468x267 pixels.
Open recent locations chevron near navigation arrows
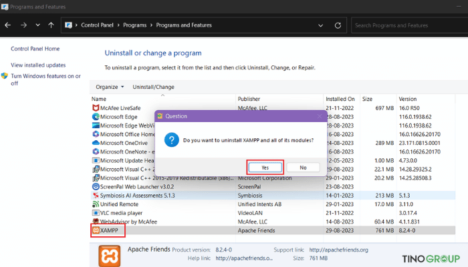tap(37, 25)
